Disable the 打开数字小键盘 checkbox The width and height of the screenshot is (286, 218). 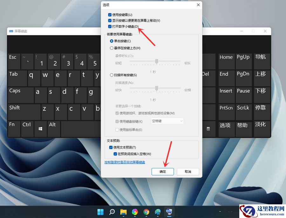point(110,26)
